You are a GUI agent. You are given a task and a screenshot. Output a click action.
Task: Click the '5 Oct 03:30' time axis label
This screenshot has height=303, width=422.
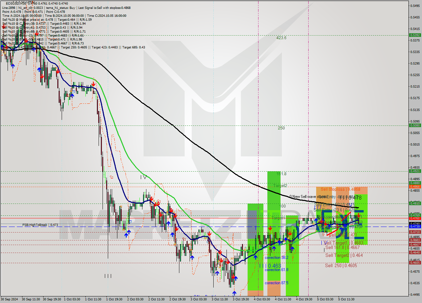pyautogui.click(x=325, y=299)
